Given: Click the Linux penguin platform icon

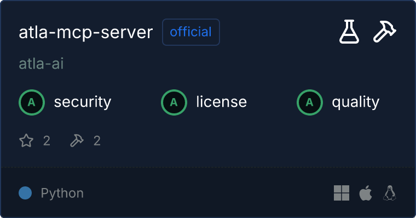Looking at the screenshot, I should (390, 193).
